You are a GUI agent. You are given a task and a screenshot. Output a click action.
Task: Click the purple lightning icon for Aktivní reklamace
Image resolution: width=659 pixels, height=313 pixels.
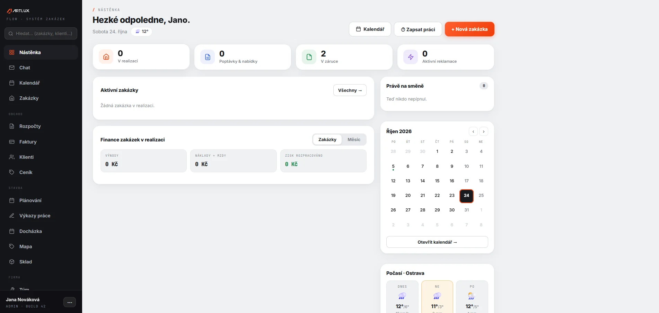[411, 57]
